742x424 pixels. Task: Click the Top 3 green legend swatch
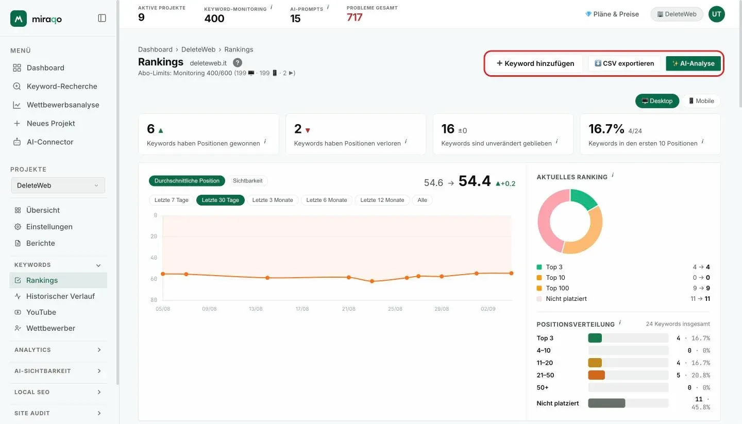coord(539,267)
